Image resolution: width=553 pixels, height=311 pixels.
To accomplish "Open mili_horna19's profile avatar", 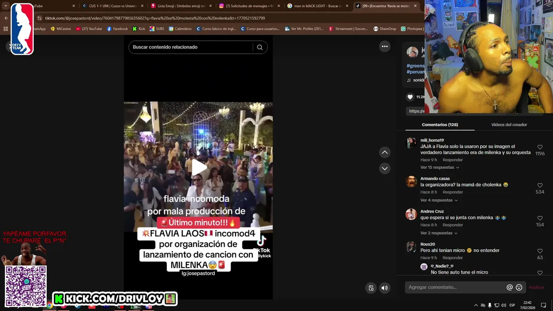I will (x=411, y=143).
